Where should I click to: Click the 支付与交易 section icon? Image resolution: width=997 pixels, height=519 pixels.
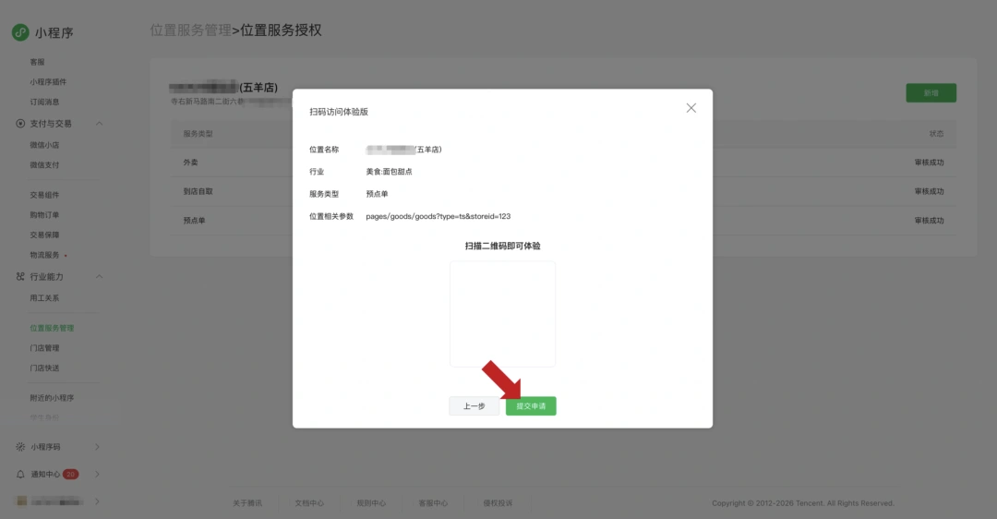point(20,124)
